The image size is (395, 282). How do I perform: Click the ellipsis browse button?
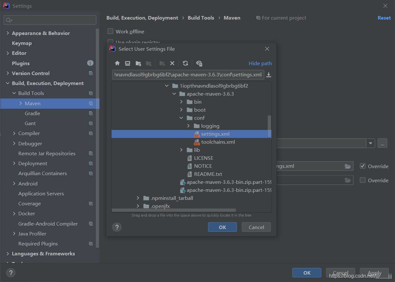(382, 143)
